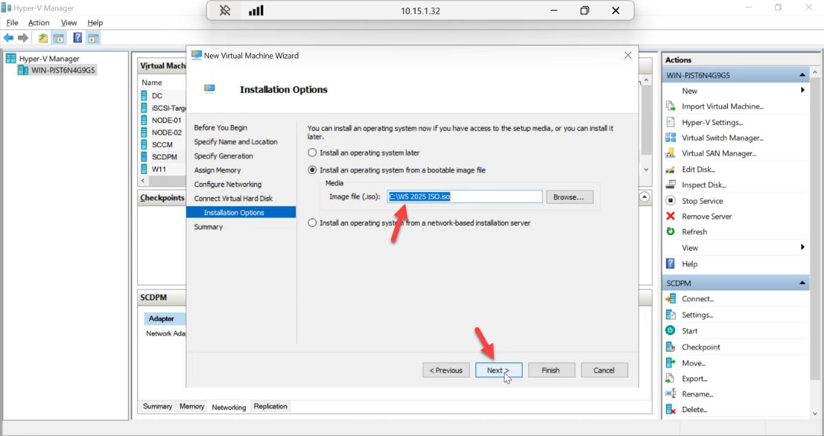Click the Forward arrow toolbar icon
Screen dimensions: 824x436
[23, 38]
